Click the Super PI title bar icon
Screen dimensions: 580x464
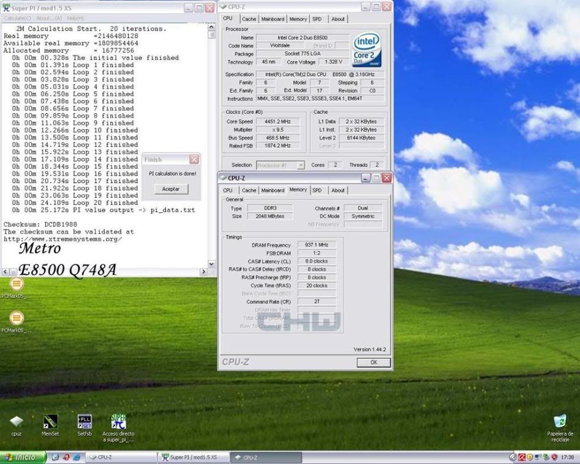6,7
